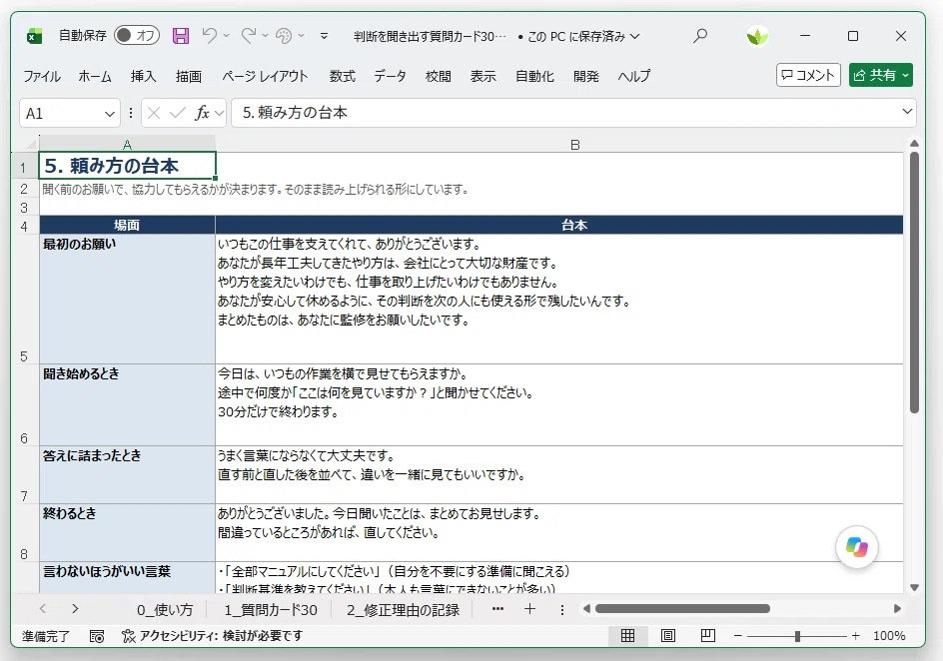Click the コメント button
The width and height of the screenshot is (943, 661).
point(808,75)
